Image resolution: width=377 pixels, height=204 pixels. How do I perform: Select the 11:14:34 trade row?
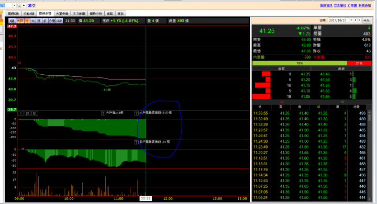309,175
